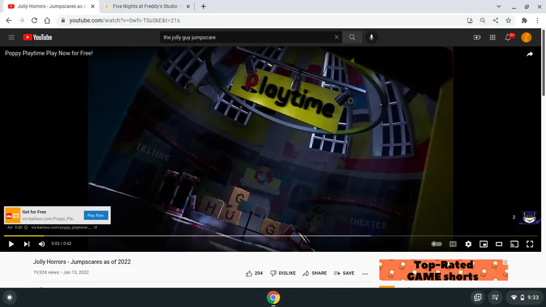Mute the video volume
This screenshot has width=546, height=307.
point(42,244)
